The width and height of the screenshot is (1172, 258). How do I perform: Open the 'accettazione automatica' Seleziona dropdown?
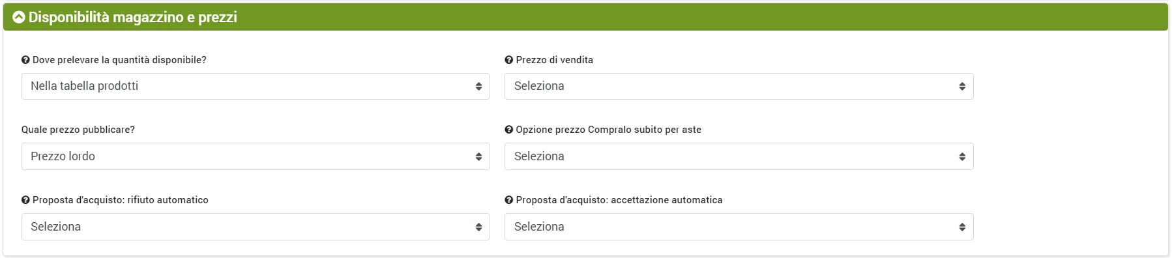point(739,227)
